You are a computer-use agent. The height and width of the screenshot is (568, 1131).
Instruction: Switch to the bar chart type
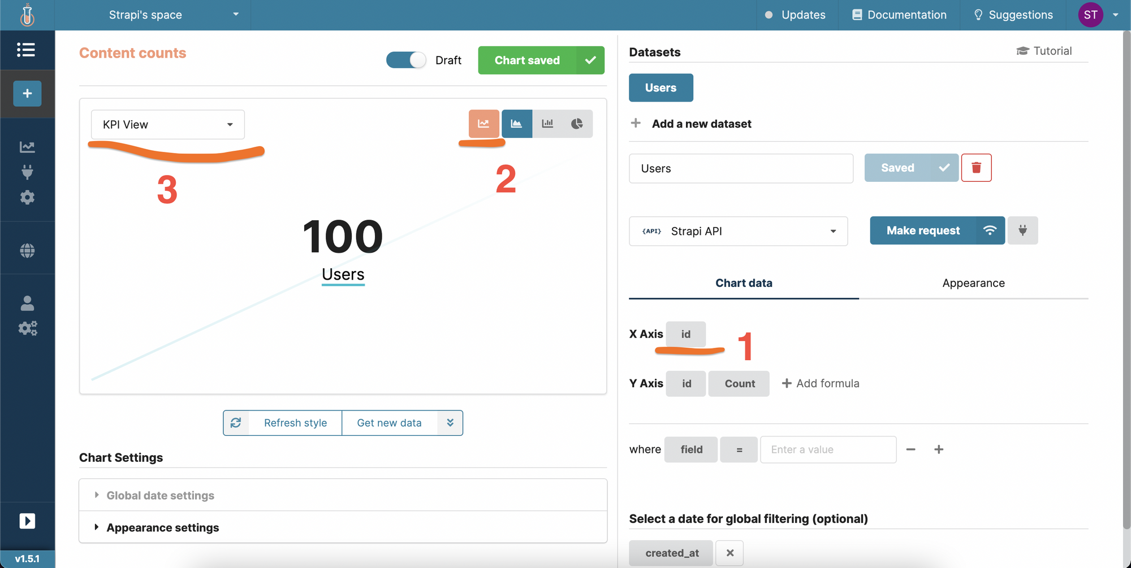pyautogui.click(x=547, y=123)
